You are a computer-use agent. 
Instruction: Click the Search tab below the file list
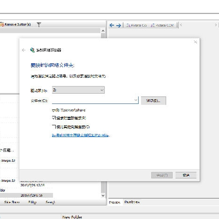pos(50,202)
